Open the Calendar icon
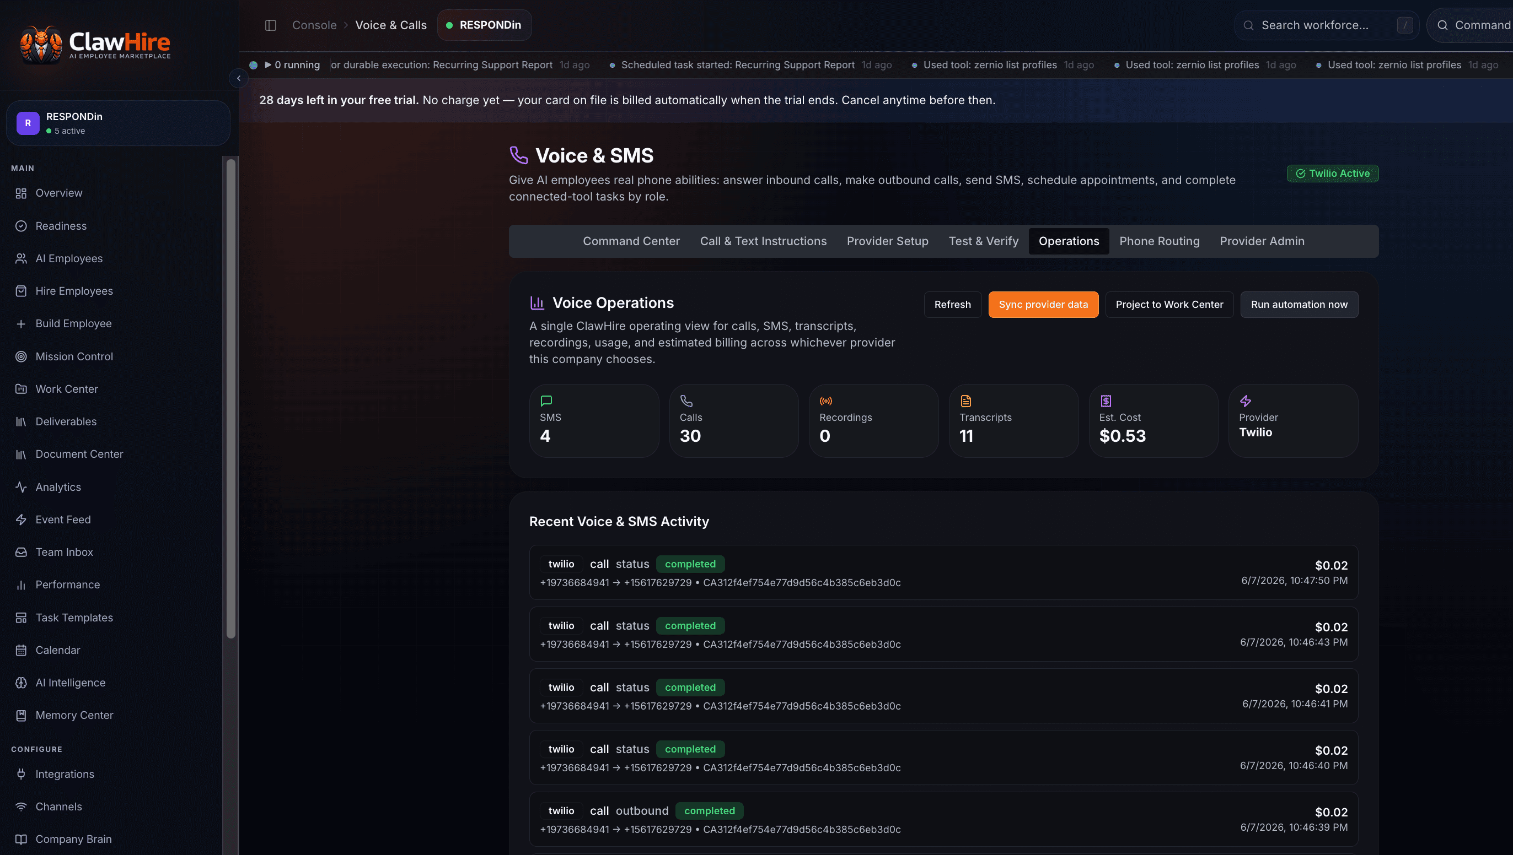Image resolution: width=1513 pixels, height=855 pixels. (21, 650)
